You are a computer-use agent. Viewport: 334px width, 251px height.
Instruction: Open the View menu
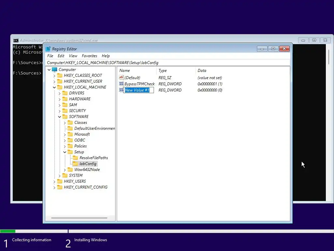pos(73,56)
